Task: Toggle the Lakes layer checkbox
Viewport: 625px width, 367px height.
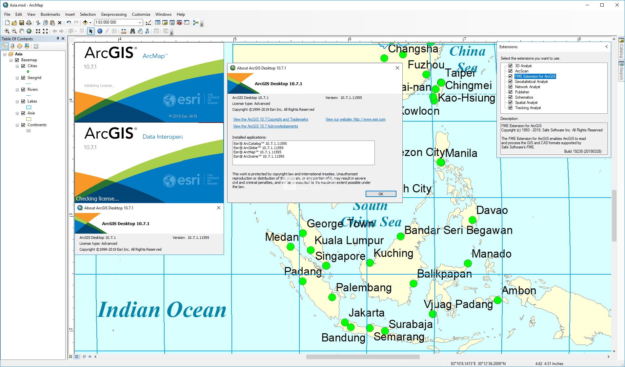Action: (23, 101)
